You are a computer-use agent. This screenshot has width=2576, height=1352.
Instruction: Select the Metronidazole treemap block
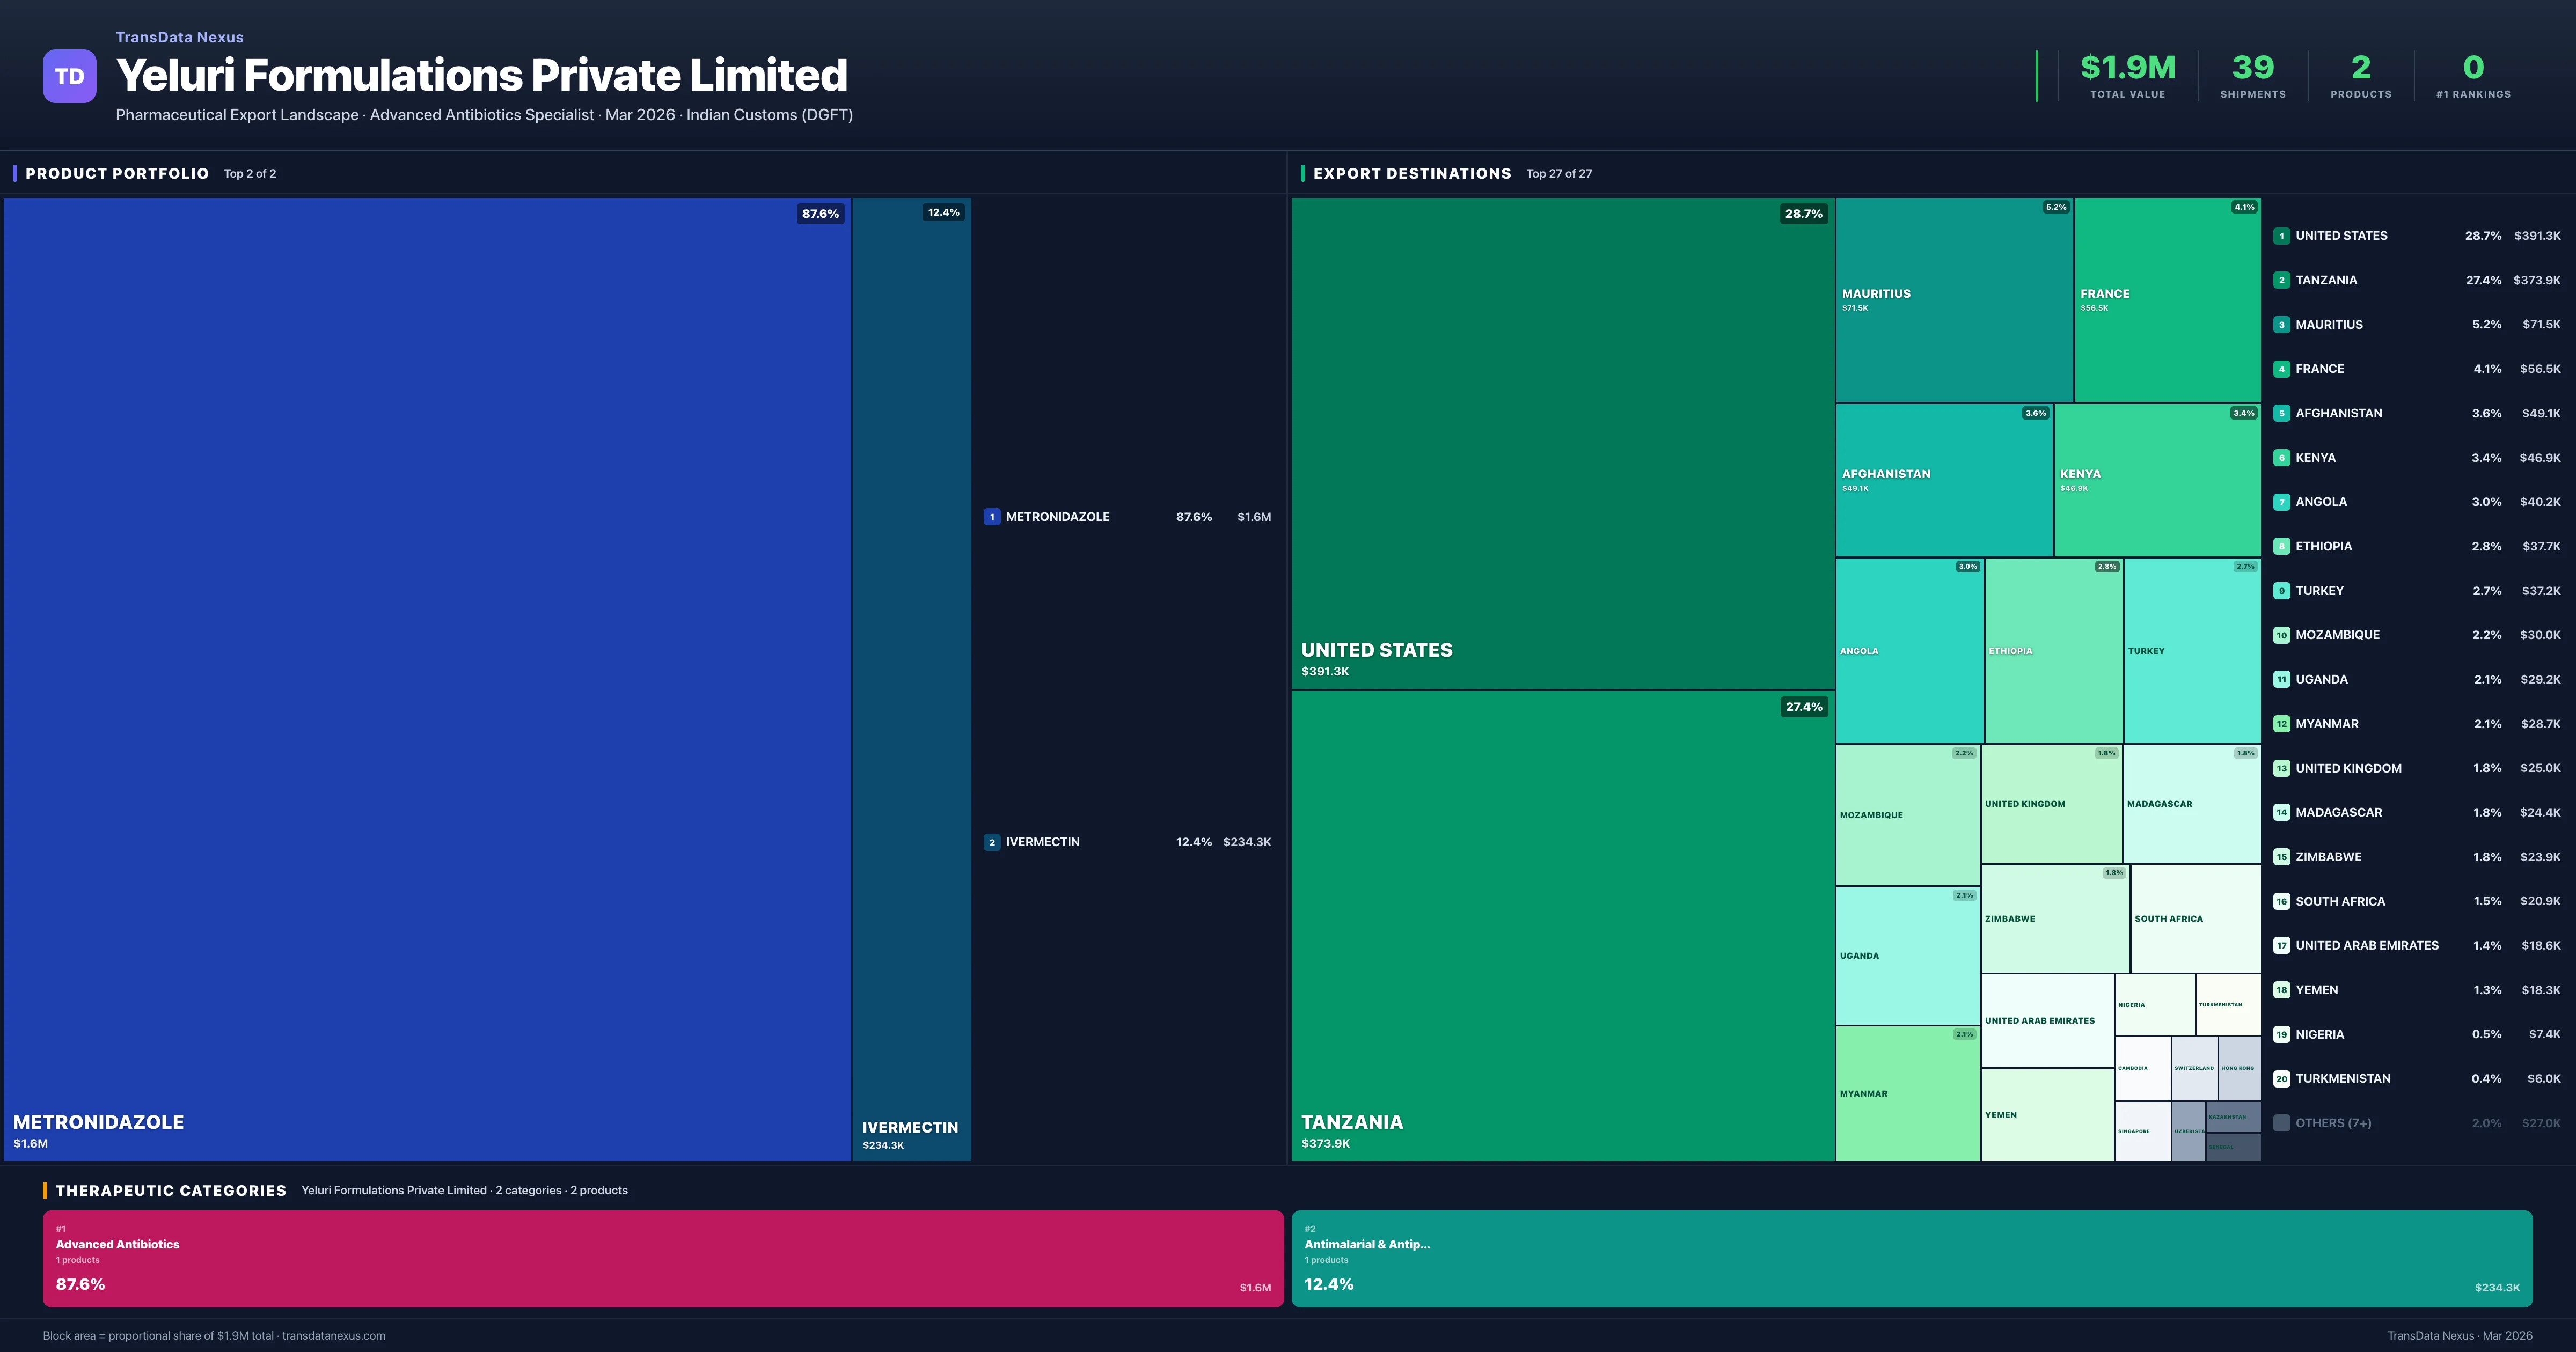(x=427, y=678)
